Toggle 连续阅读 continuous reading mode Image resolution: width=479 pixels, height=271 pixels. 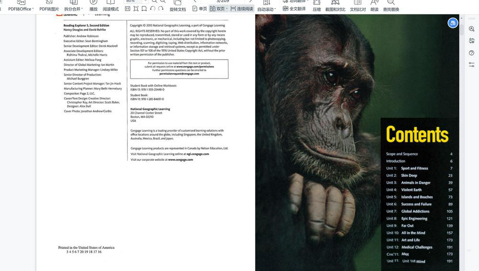coord(241,9)
